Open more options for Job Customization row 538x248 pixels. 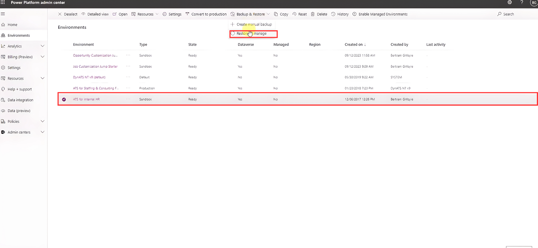pos(128,66)
